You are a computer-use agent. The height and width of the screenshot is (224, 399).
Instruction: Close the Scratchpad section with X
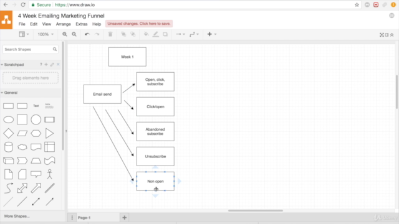click(58, 65)
